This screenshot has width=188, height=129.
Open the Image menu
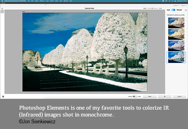[36, 1]
